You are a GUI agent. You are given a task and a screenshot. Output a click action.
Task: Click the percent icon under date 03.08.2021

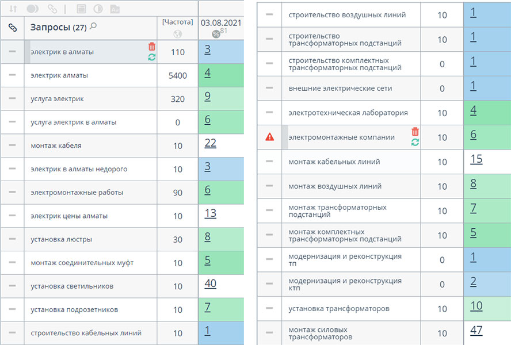coord(216,34)
